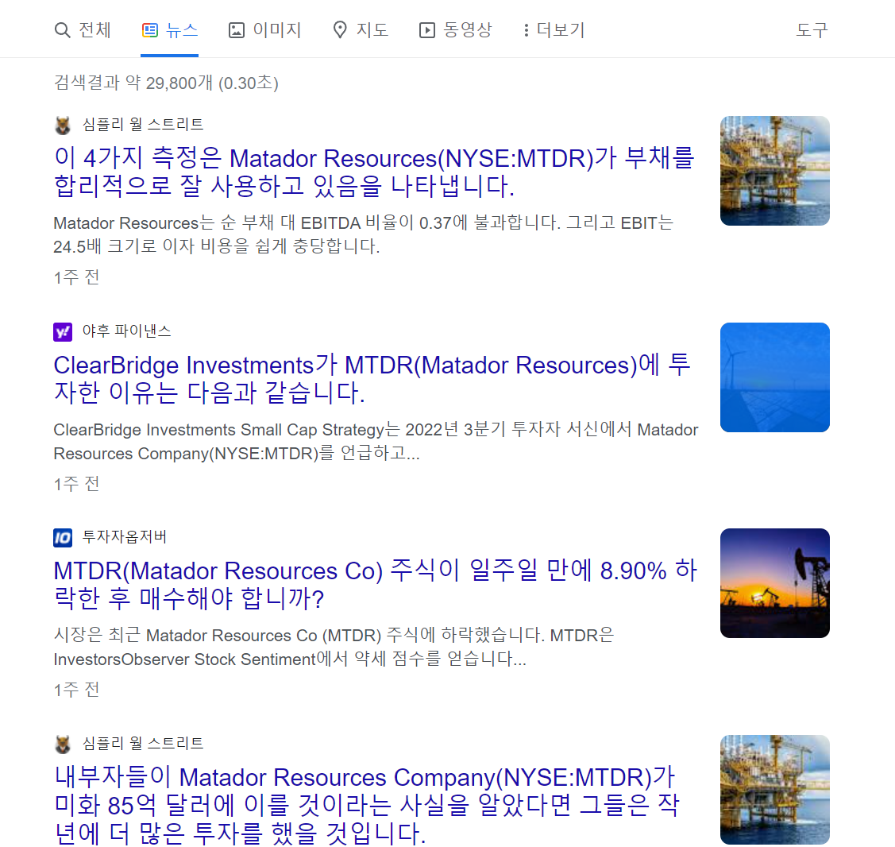Screen dimensions: 895x847
Task: Open headline about 내부자들 Matador 85억 달러
Action: pyautogui.click(x=367, y=805)
